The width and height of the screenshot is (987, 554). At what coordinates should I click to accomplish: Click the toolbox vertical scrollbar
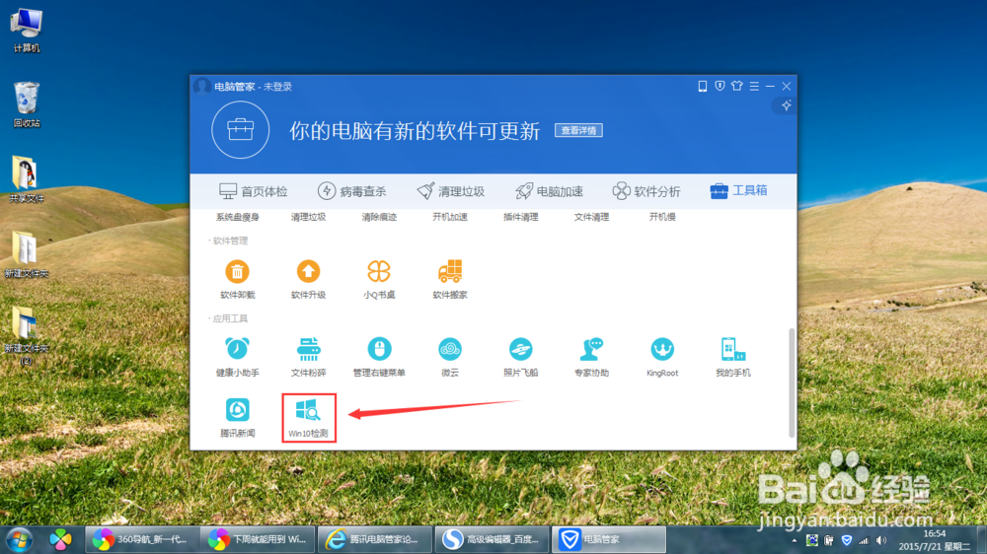792,382
